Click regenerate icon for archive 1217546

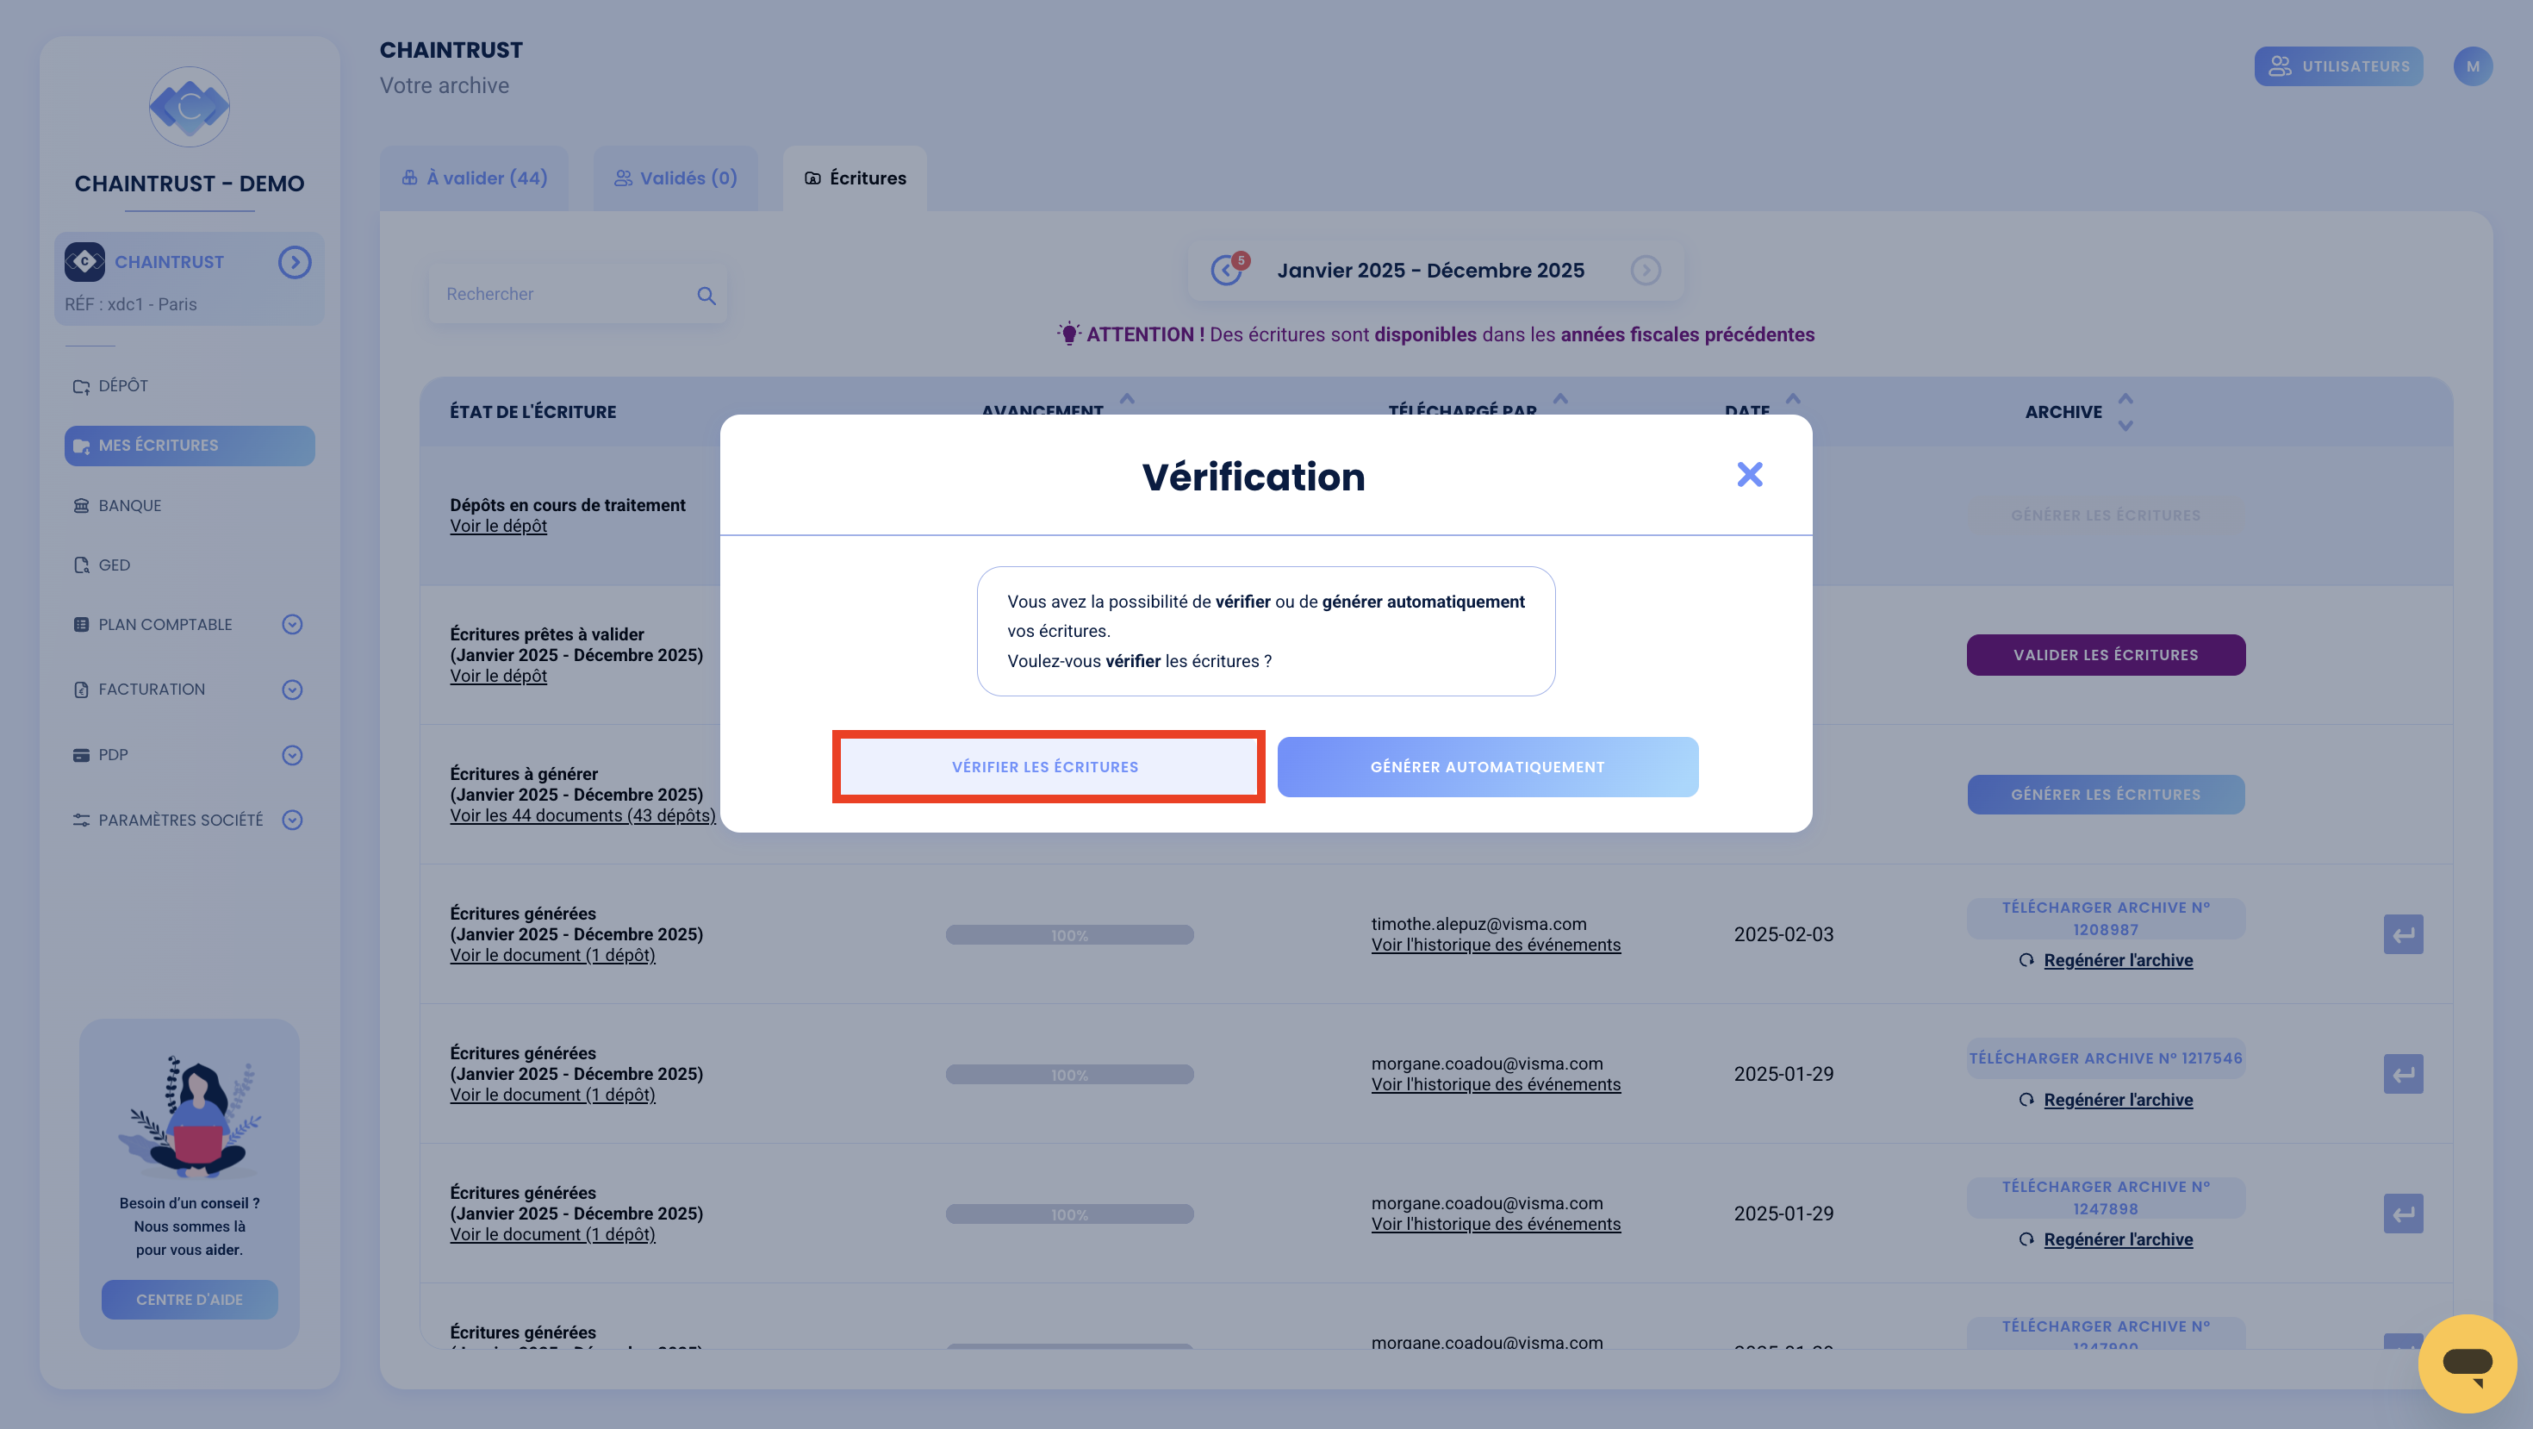point(2026,1100)
